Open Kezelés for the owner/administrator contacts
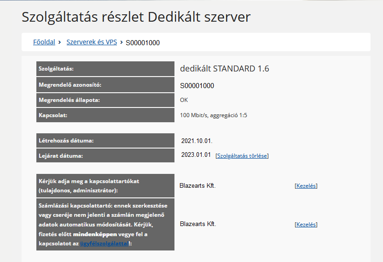This screenshot has width=383, height=262. (x=306, y=185)
